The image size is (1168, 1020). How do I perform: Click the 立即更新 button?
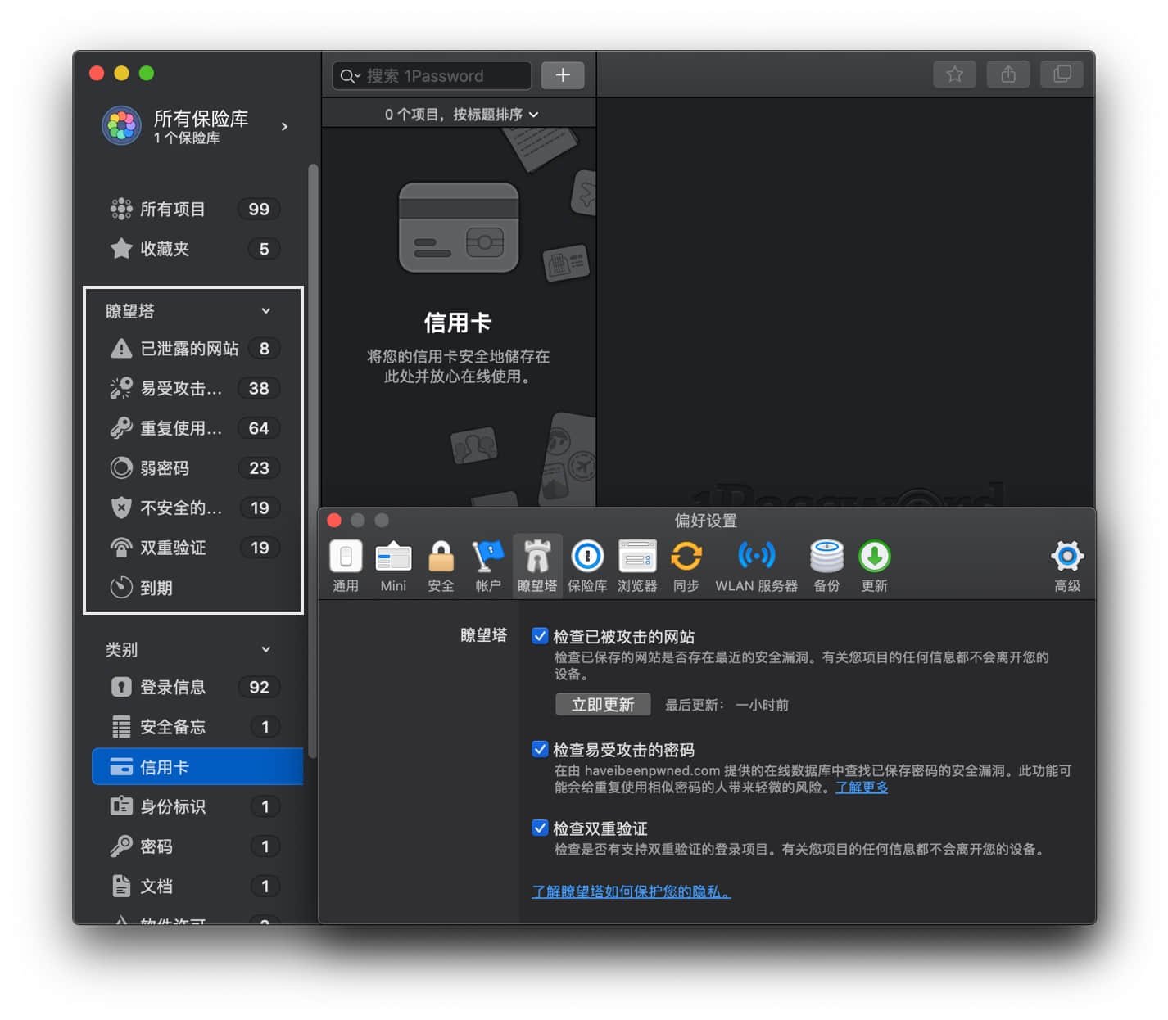(603, 705)
